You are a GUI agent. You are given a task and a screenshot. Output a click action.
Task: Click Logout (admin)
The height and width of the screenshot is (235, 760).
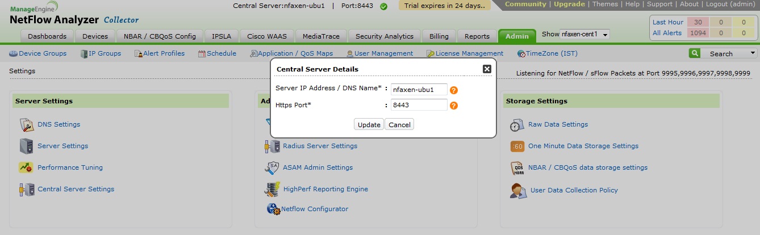tap(730, 4)
